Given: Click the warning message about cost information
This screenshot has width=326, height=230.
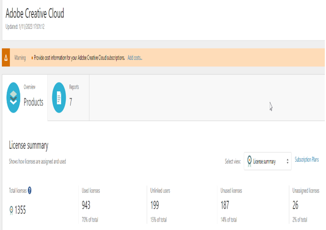Looking at the screenshot, I should coord(79,58).
